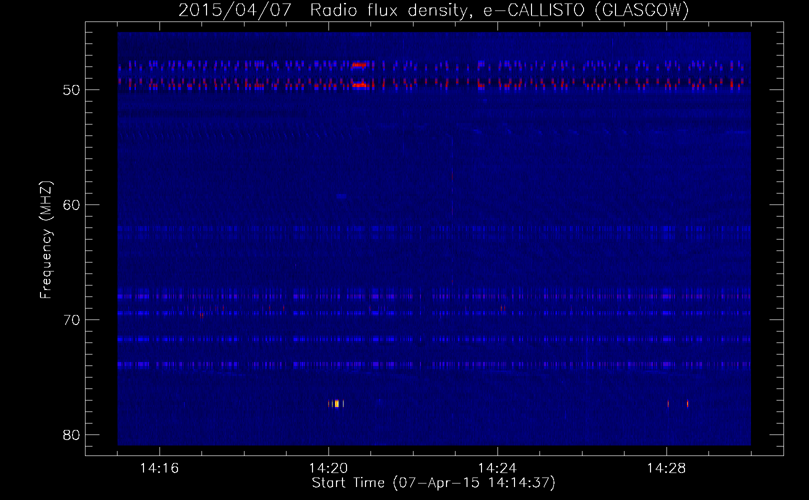
Task: Click the 60 frequency tick label
Action: coord(71,205)
